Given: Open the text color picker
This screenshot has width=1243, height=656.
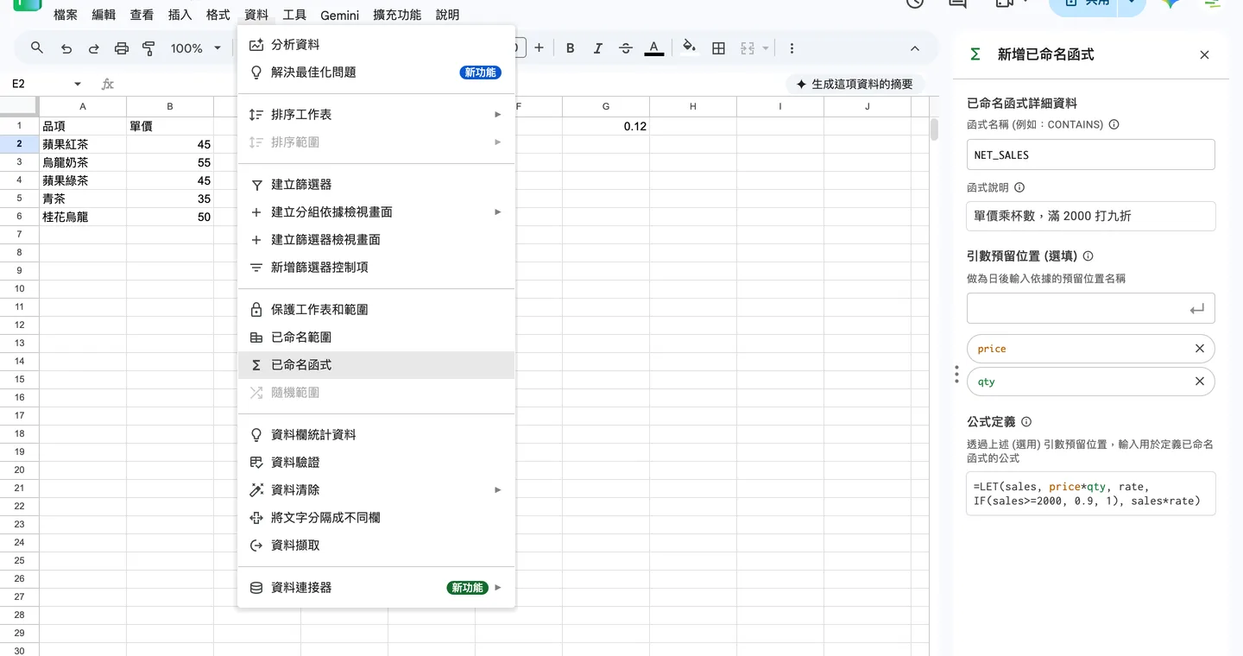Looking at the screenshot, I should click(654, 48).
